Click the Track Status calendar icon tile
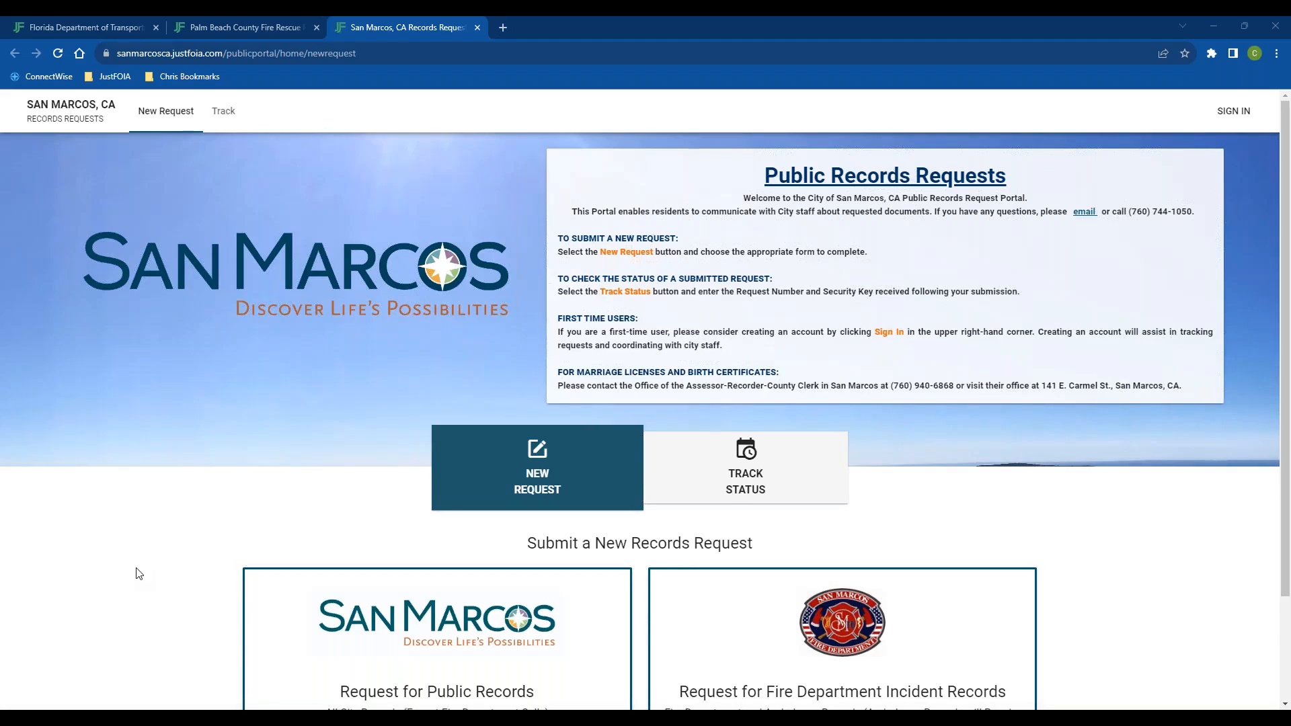The height and width of the screenshot is (726, 1291). (745, 467)
